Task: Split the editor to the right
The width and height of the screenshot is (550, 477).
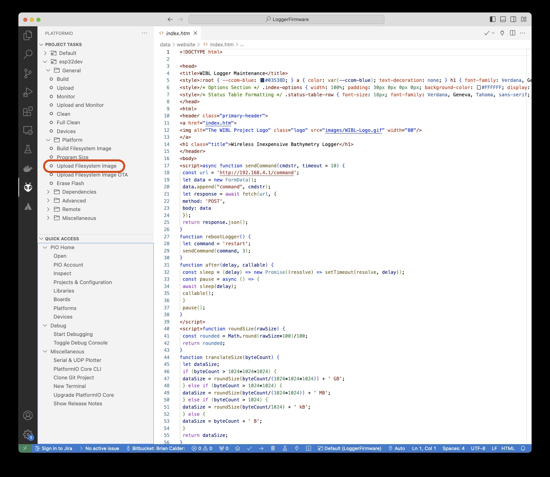Action: [513, 33]
